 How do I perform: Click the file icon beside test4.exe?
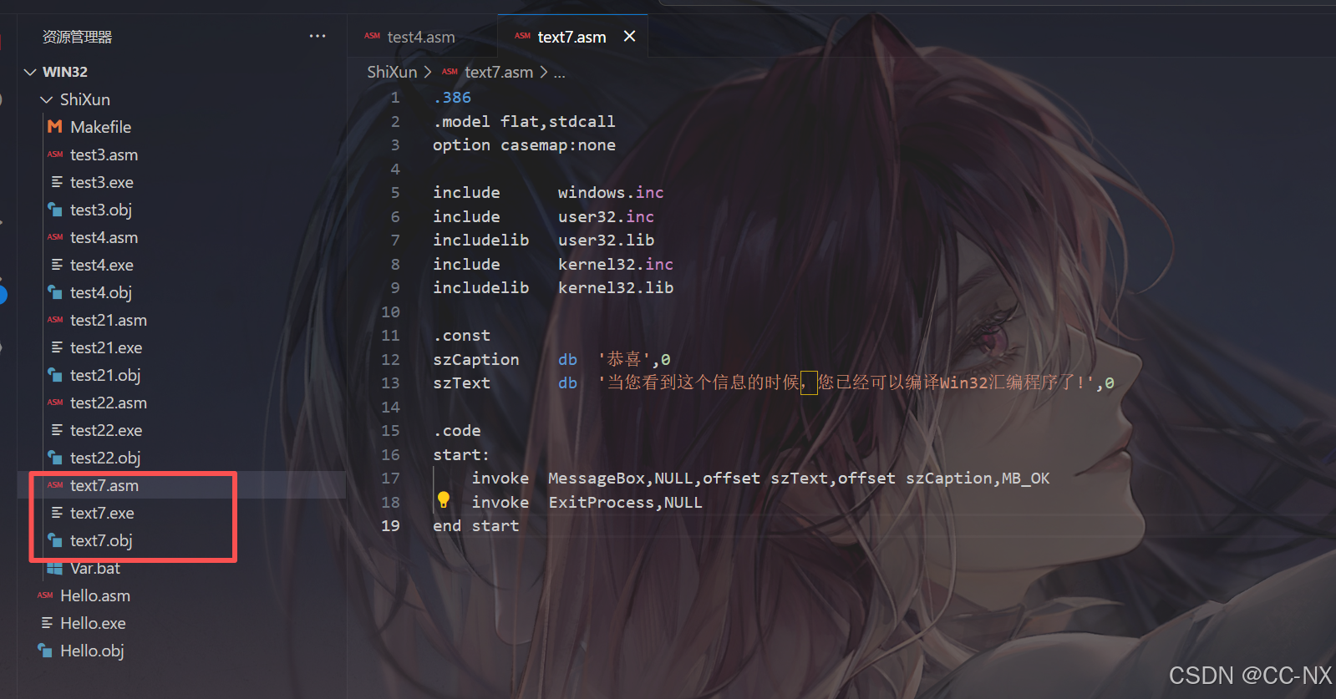[x=56, y=265]
